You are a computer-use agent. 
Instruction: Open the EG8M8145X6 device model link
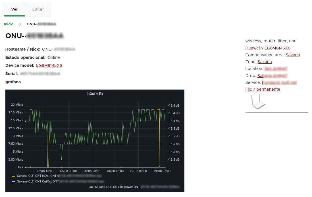[x=49, y=65]
